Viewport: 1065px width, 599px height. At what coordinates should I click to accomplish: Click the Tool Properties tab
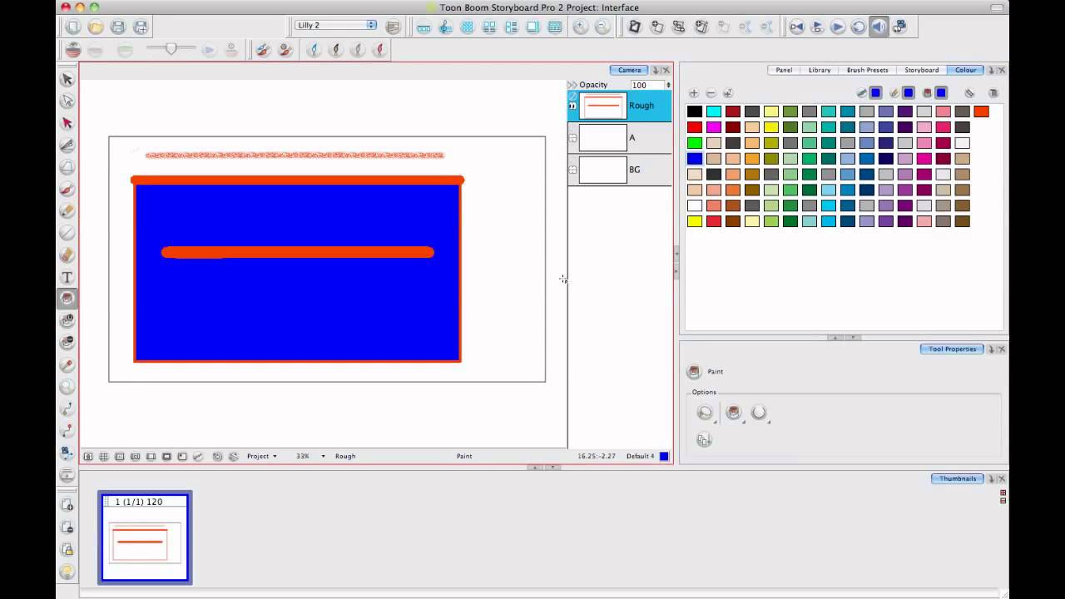(x=952, y=349)
